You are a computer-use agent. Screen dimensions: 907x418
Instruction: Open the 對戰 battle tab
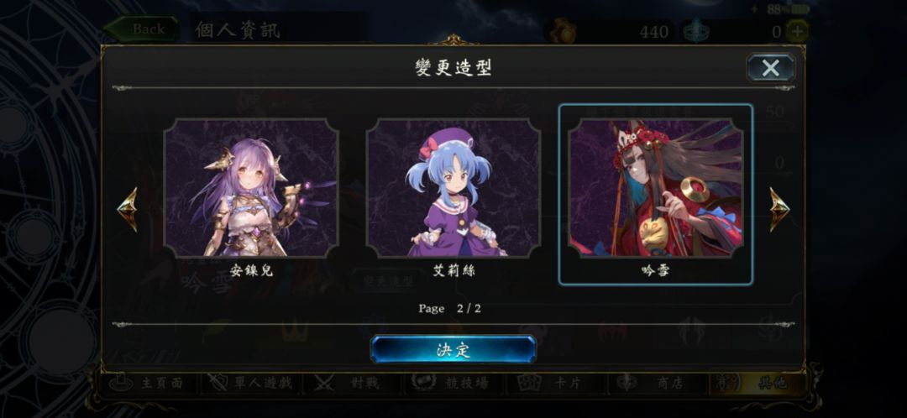click(352, 383)
